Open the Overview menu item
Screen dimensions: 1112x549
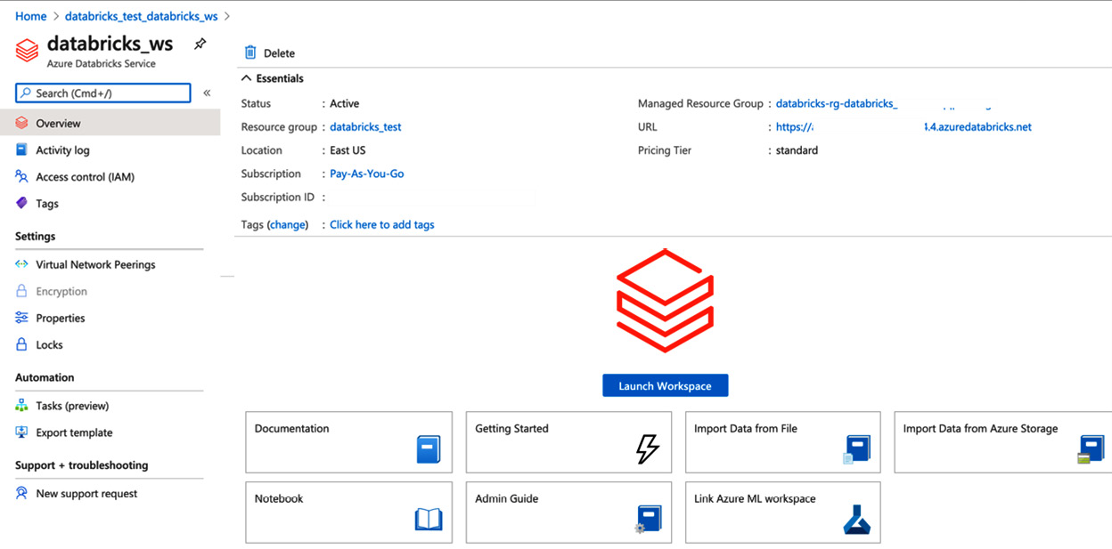point(110,123)
